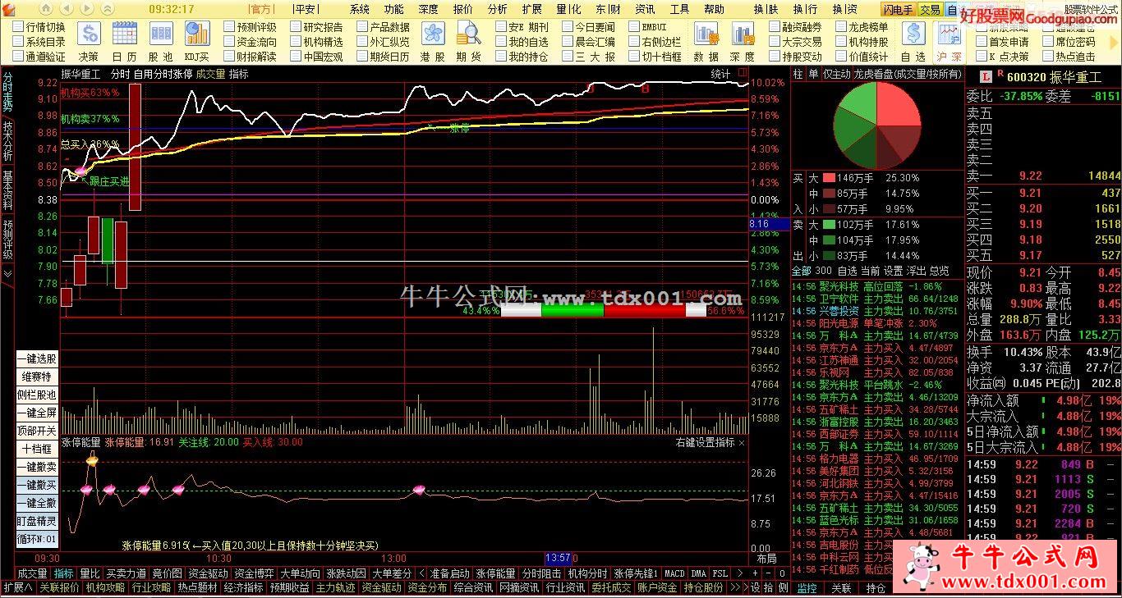Click the 盯盘精灵 button
This screenshot has width=1122, height=598.
coord(38,521)
